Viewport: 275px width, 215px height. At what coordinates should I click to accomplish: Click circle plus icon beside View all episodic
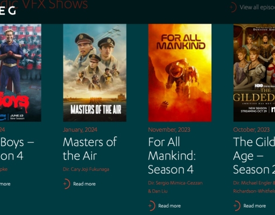(x=233, y=7)
